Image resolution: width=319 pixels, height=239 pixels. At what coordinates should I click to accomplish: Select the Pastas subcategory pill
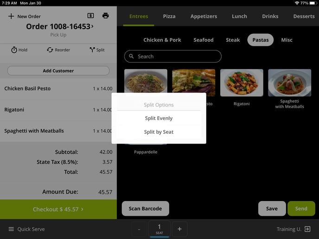[261, 40]
